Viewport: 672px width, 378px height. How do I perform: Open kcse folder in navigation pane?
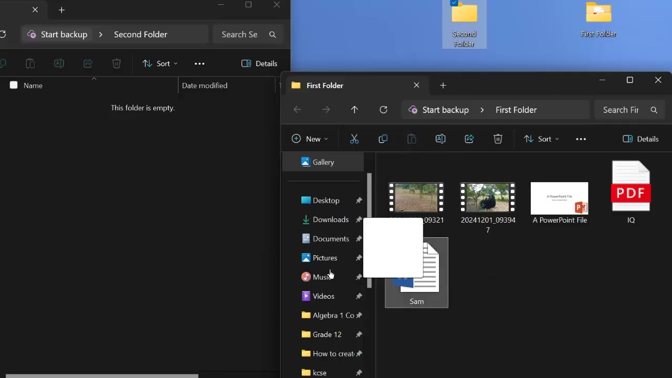pos(320,373)
